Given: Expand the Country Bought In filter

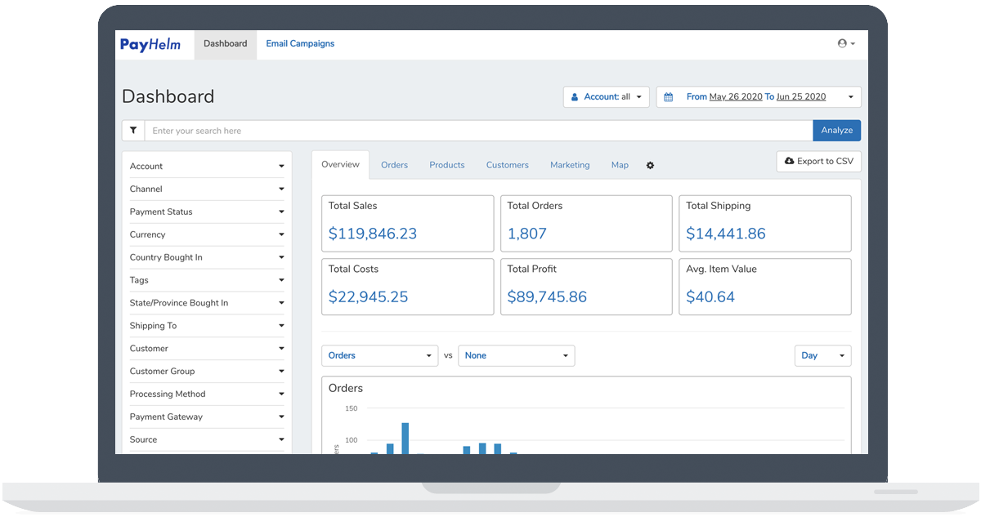Looking at the screenshot, I should (x=207, y=258).
